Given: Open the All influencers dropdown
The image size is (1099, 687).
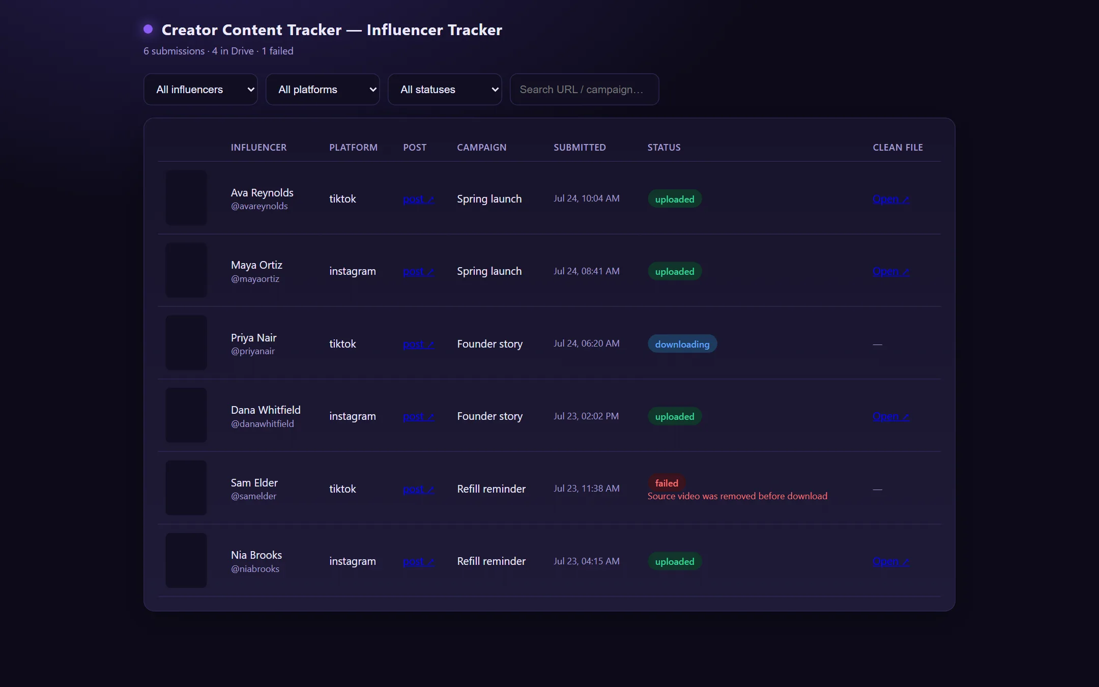Looking at the screenshot, I should [x=200, y=90].
